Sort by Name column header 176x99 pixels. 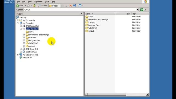pyautogui.click(x=100, y=14)
